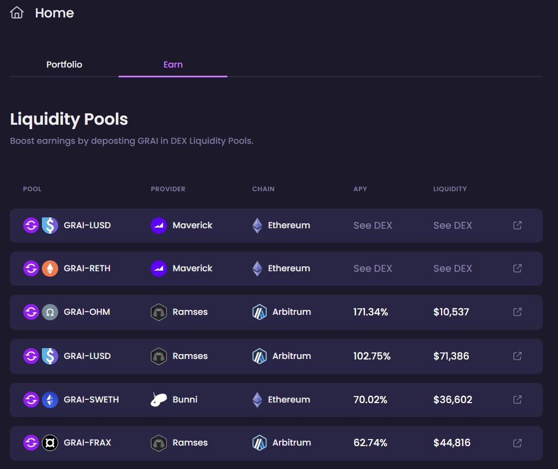The height and width of the screenshot is (469, 558).
Task: Click the APY column header
Action: point(360,189)
